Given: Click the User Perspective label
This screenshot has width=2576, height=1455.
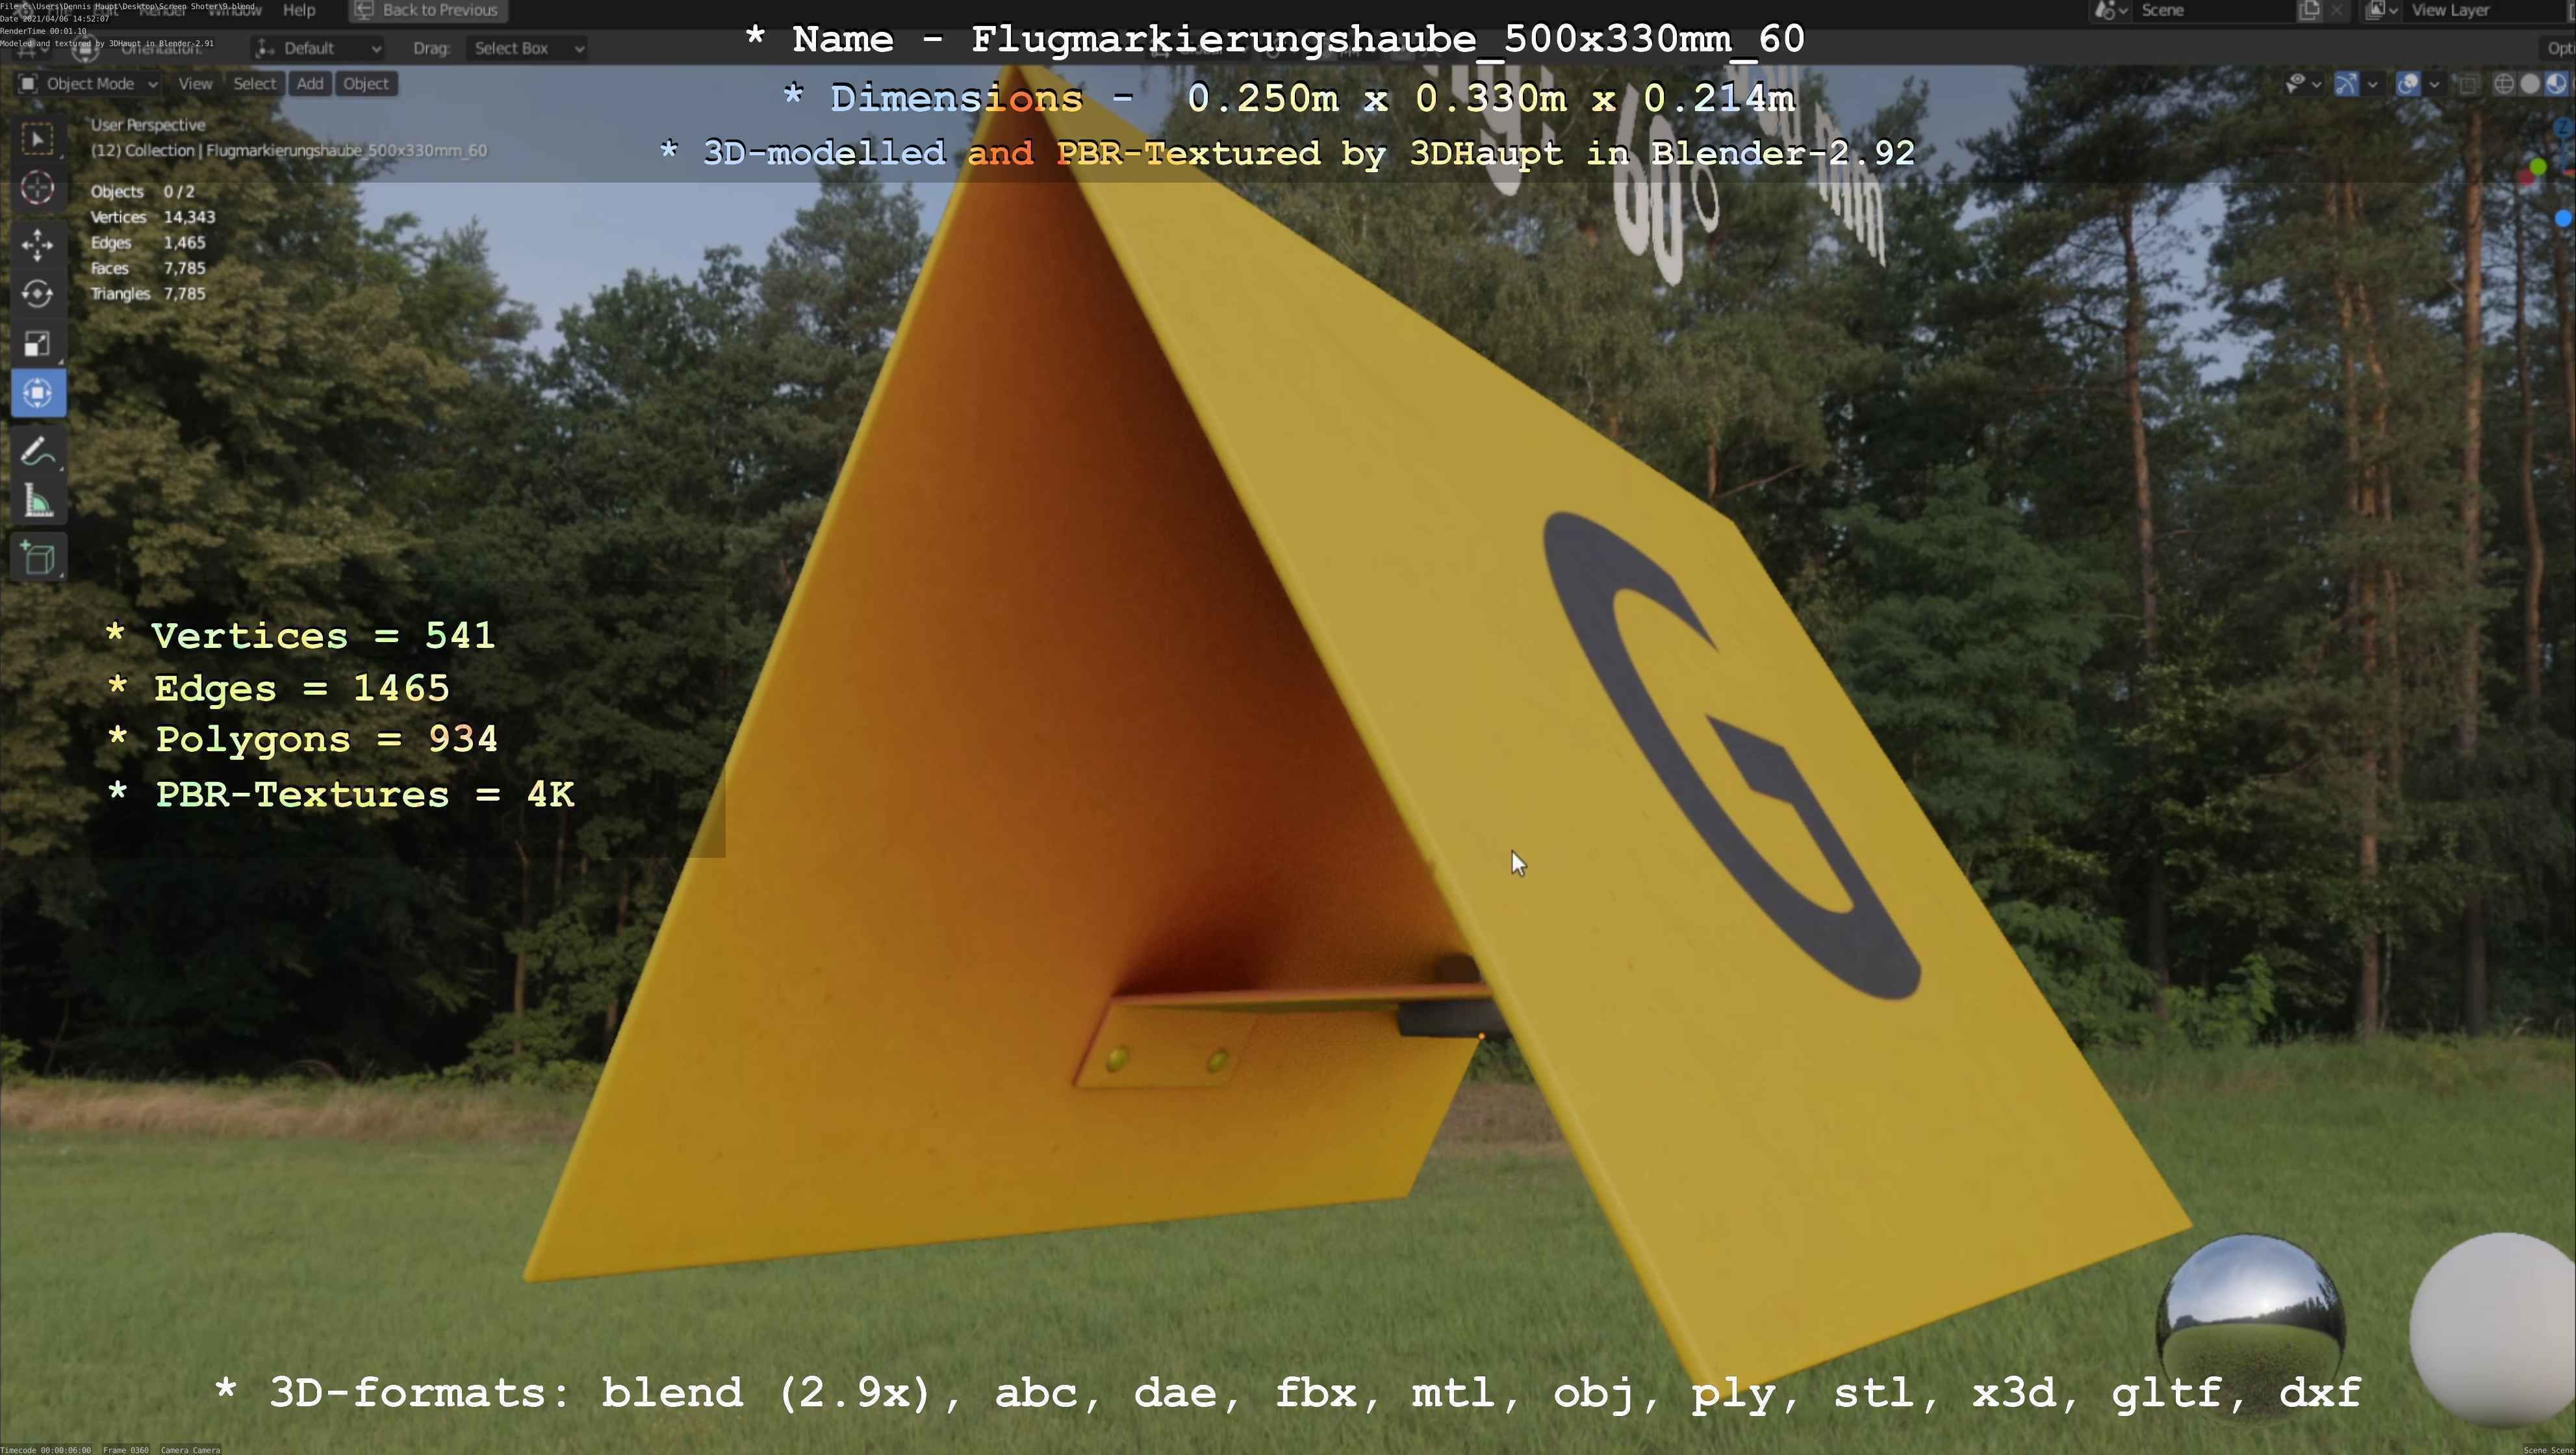Looking at the screenshot, I should (x=148, y=125).
